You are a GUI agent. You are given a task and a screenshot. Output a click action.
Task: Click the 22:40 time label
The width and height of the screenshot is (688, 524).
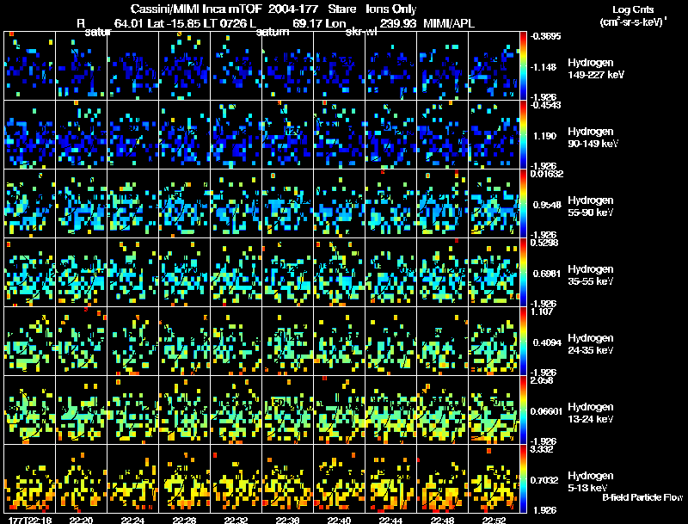pos(339,520)
